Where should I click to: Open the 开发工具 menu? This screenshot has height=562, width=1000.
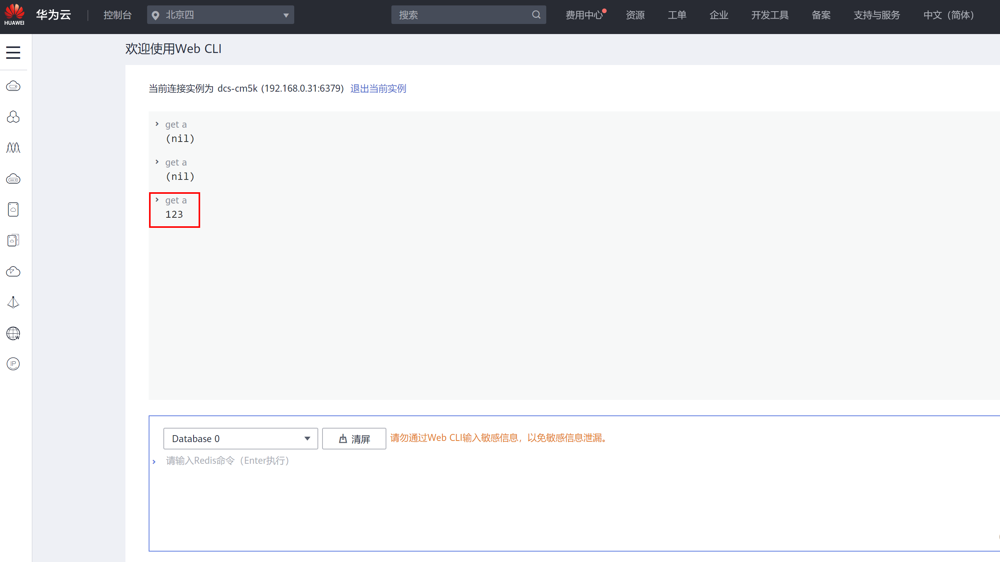(769, 15)
